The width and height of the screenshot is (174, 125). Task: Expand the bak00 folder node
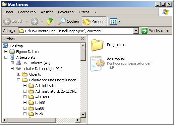point(25,102)
